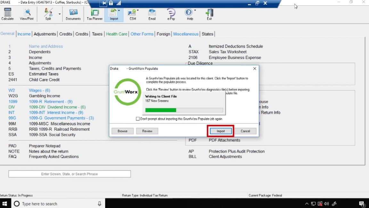Screen dimensions: 369x208
Task: Expand the CSM dropdown arrow
Action: (138, 10)
